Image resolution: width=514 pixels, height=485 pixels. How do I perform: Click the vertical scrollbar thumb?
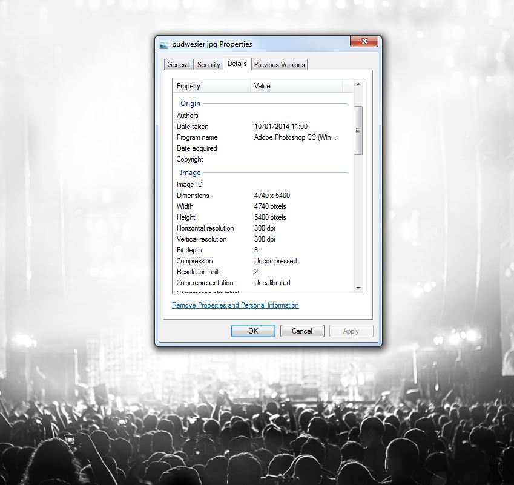click(x=358, y=130)
